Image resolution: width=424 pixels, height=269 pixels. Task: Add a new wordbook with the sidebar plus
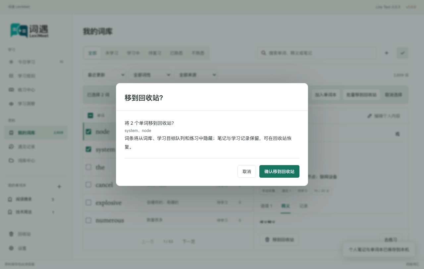(x=59, y=187)
